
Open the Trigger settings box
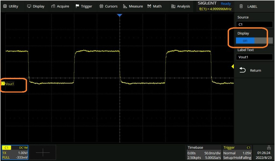[x=237, y=152]
